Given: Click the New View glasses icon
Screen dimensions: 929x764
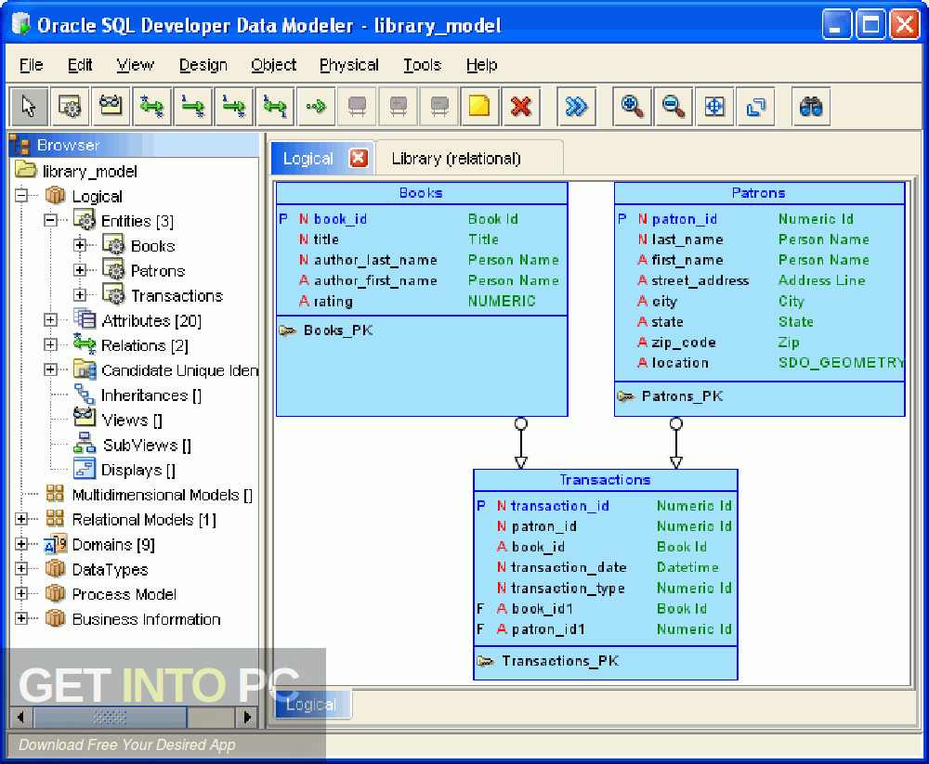Looking at the screenshot, I should pos(111,107).
